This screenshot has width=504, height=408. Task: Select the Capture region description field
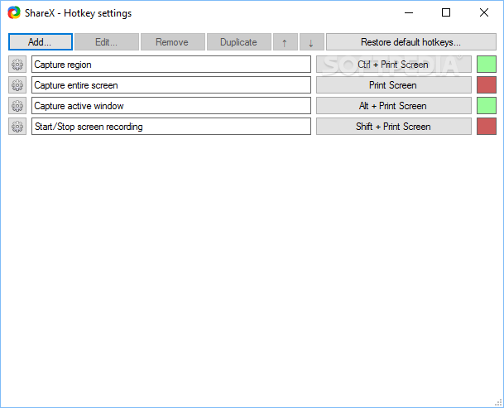171,65
